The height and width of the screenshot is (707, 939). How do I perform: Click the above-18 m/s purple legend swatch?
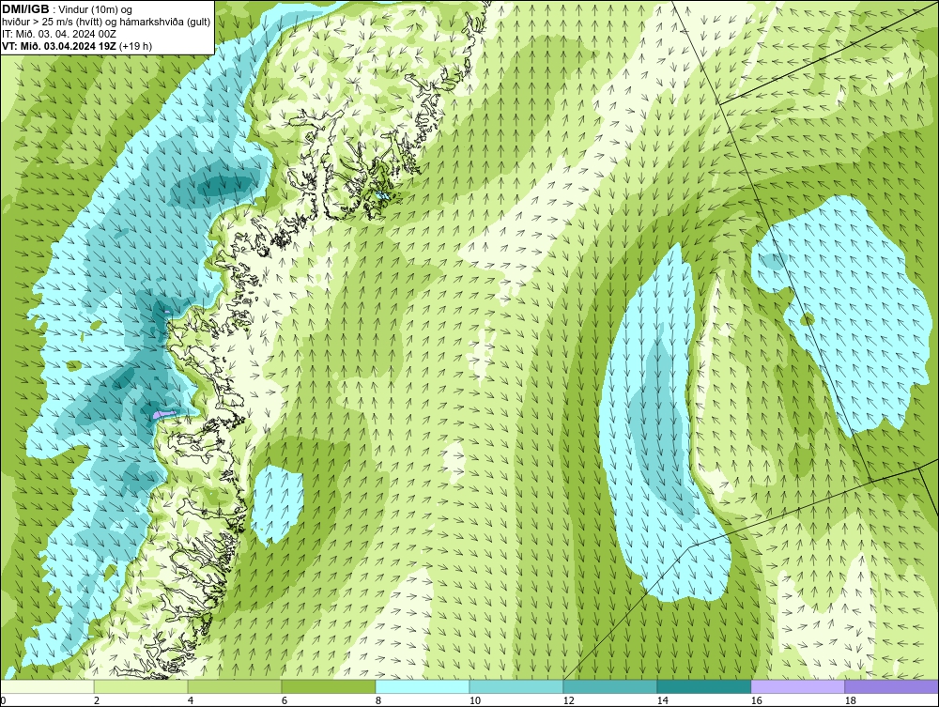892,686
